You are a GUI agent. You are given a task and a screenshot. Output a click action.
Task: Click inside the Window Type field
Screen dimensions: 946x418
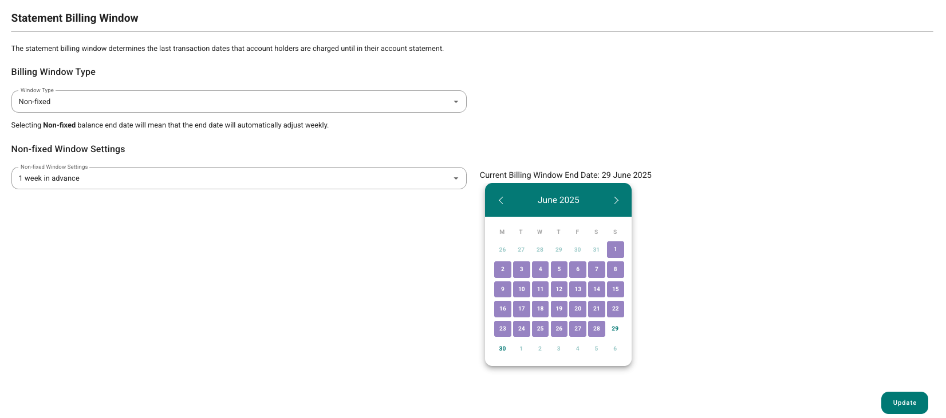pos(229,101)
